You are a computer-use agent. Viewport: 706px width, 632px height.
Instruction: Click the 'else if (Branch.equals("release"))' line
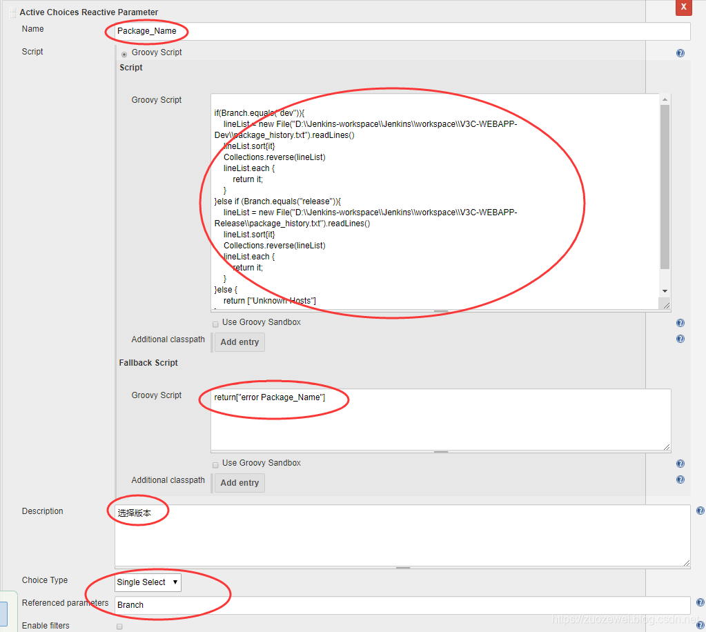(x=278, y=201)
